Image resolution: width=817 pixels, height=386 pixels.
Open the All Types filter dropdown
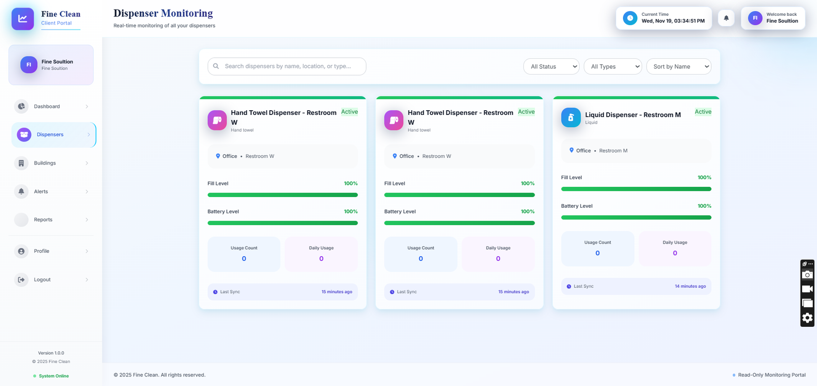[612, 66]
